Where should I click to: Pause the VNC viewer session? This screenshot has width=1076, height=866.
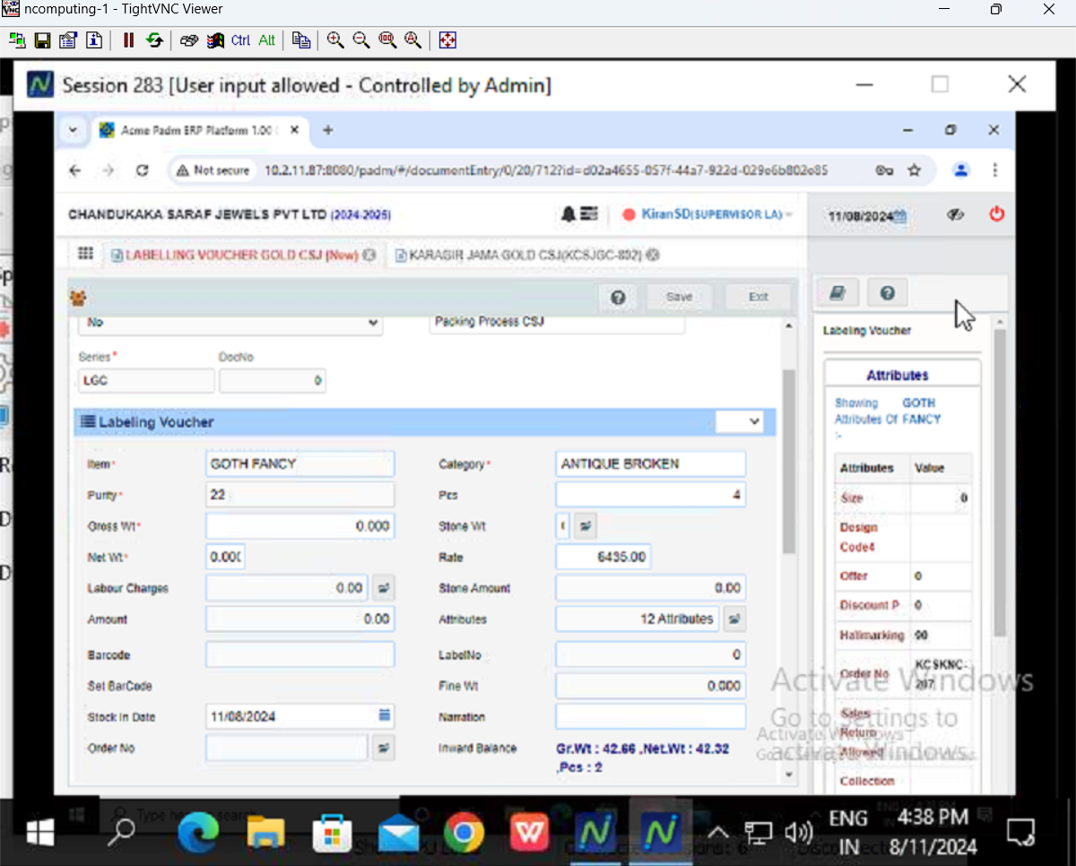point(128,40)
